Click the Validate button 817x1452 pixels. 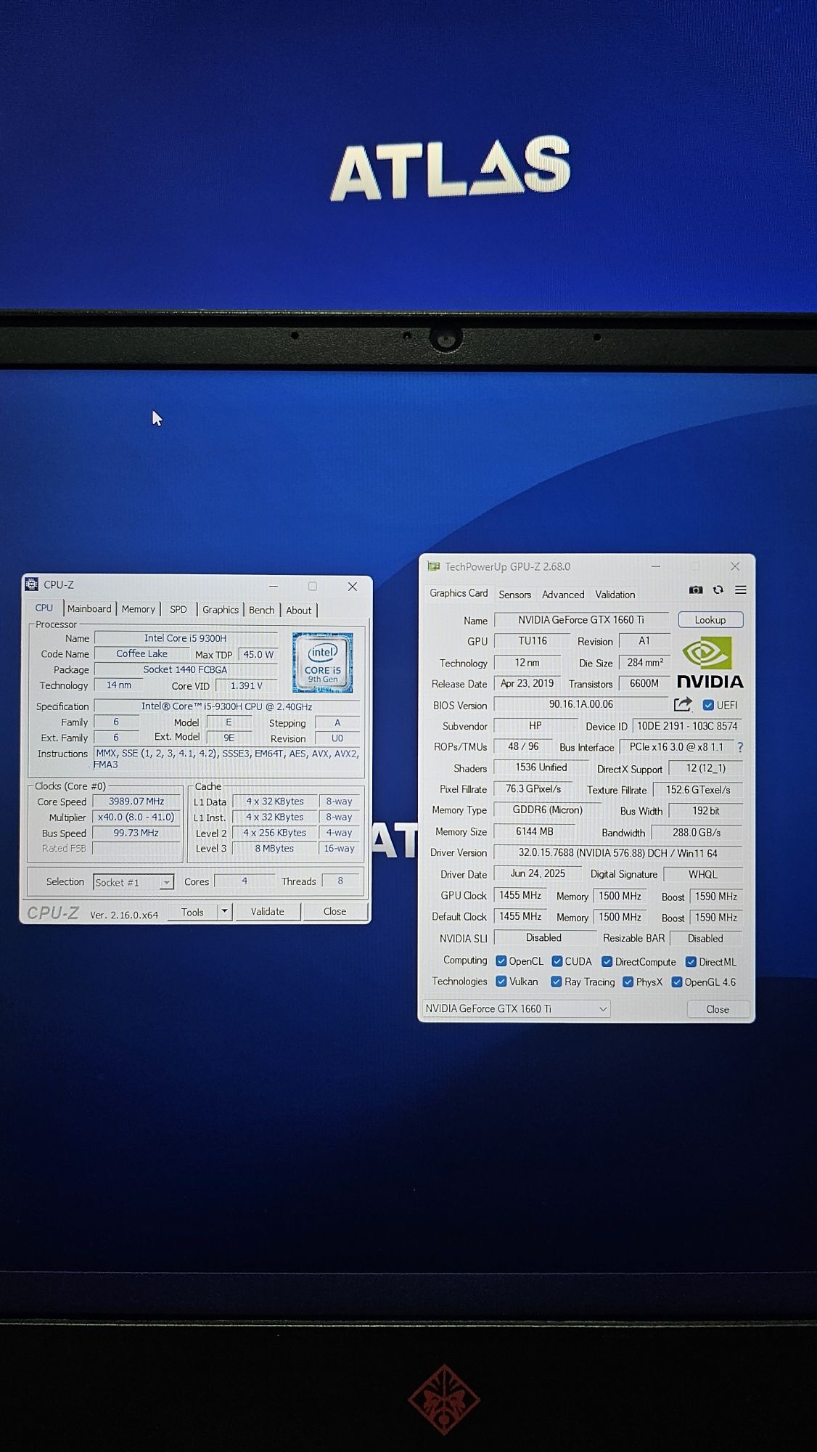tap(268, 912)
